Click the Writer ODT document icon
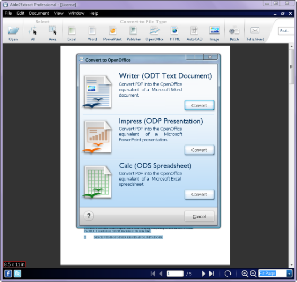 tap(97, 92)
